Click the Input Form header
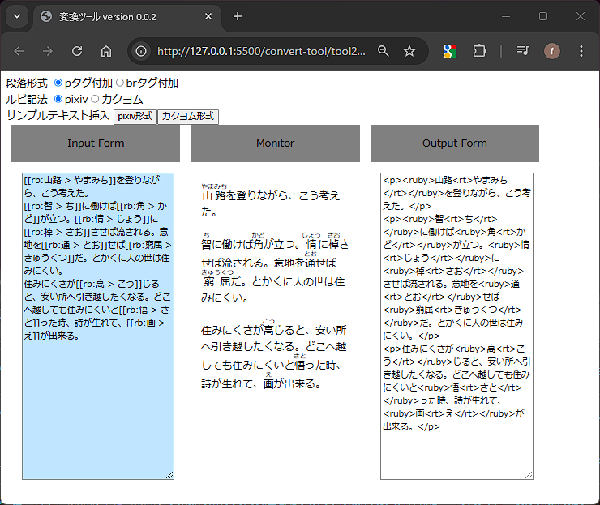600x505 pixels. pos(96,143)
